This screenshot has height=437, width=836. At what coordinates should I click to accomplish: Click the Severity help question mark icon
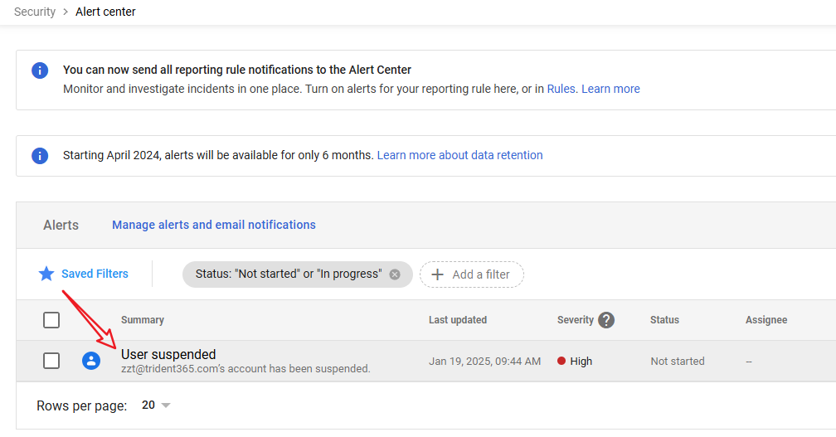point(606,320)
